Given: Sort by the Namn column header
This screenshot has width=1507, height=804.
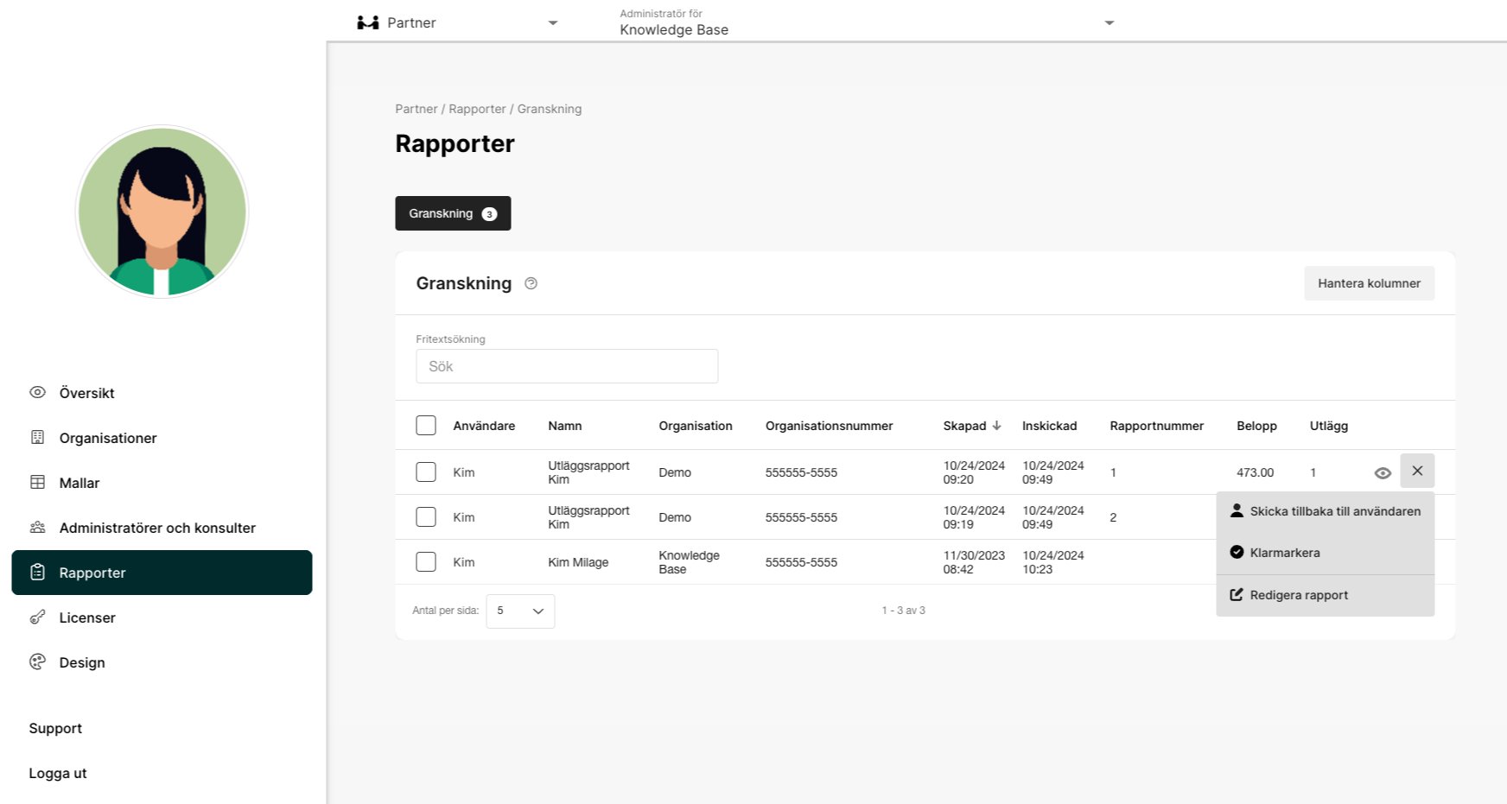Looking at the screenshot, I should click(x=565, y=426).
